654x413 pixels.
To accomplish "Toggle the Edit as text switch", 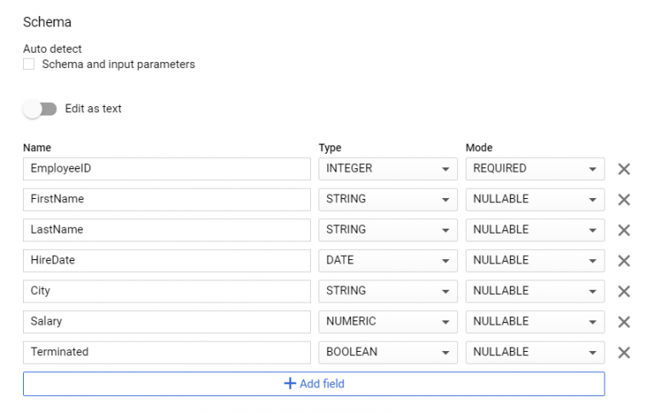I will 40,109.
